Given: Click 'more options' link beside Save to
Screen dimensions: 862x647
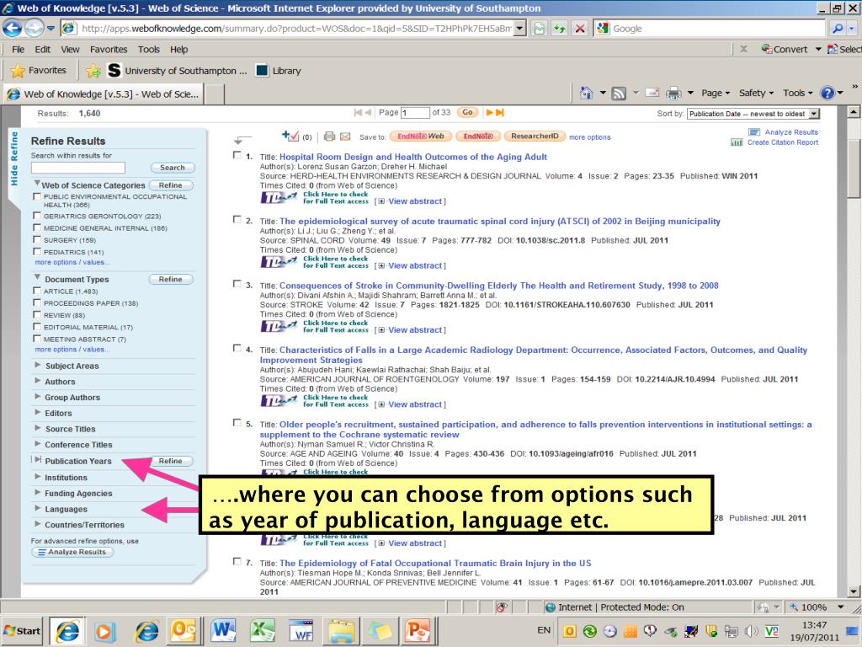Looking at the screenshot, I should point(590,137).
